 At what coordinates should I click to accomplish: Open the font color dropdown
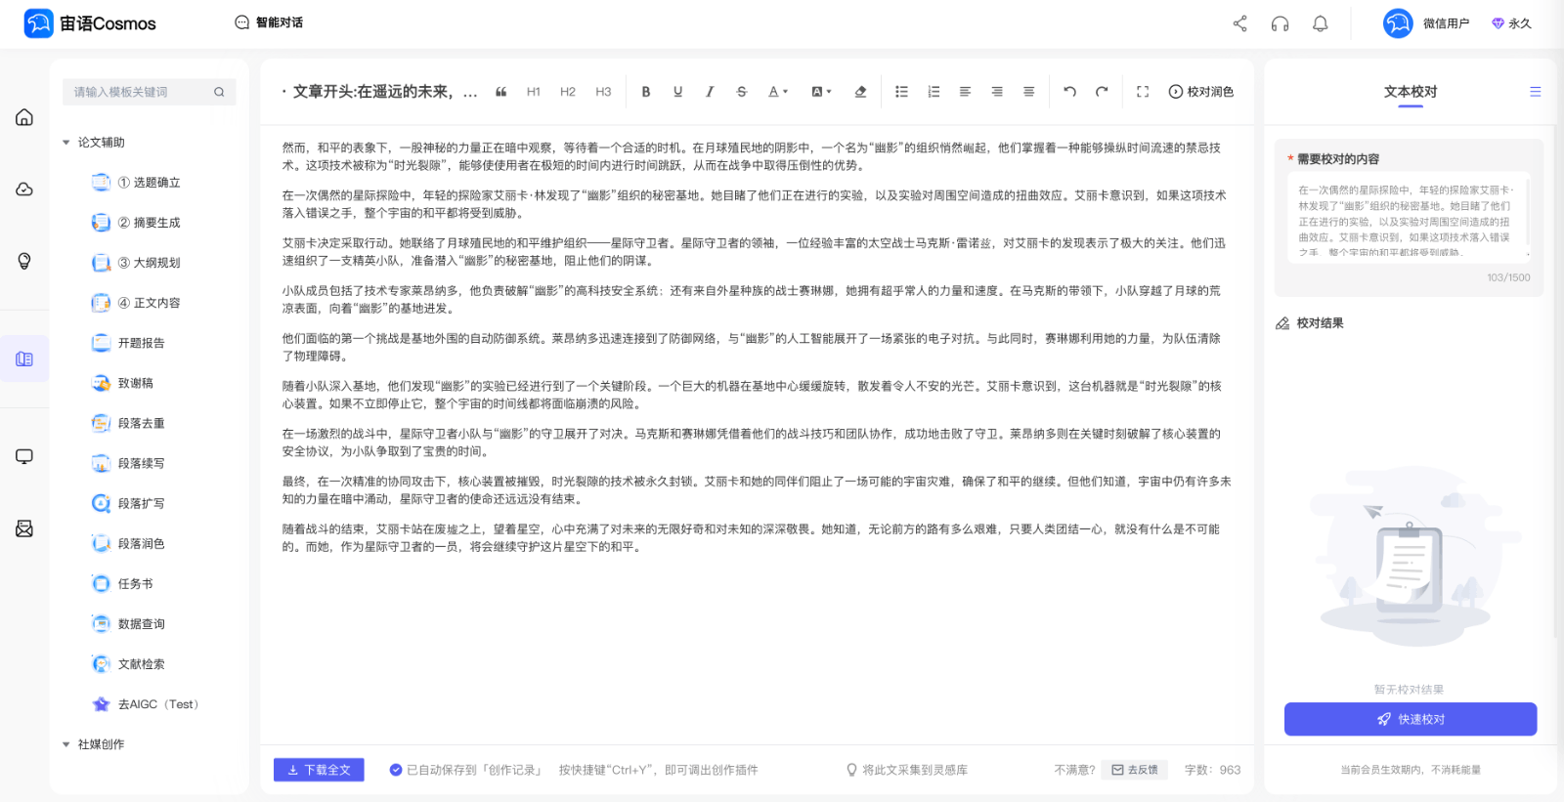click(x=777, y=92)
